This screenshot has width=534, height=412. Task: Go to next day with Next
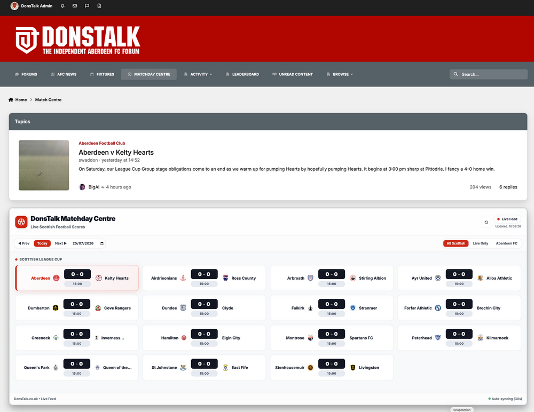(61, 243)
